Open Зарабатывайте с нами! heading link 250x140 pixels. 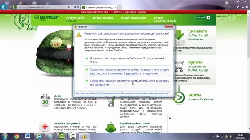(x=135, y=124)
